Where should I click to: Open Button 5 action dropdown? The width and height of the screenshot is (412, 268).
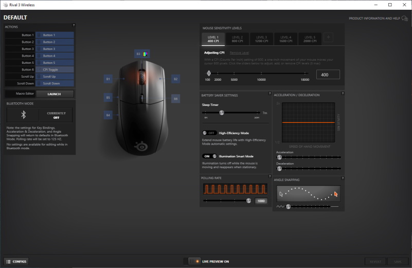(55, 63)
